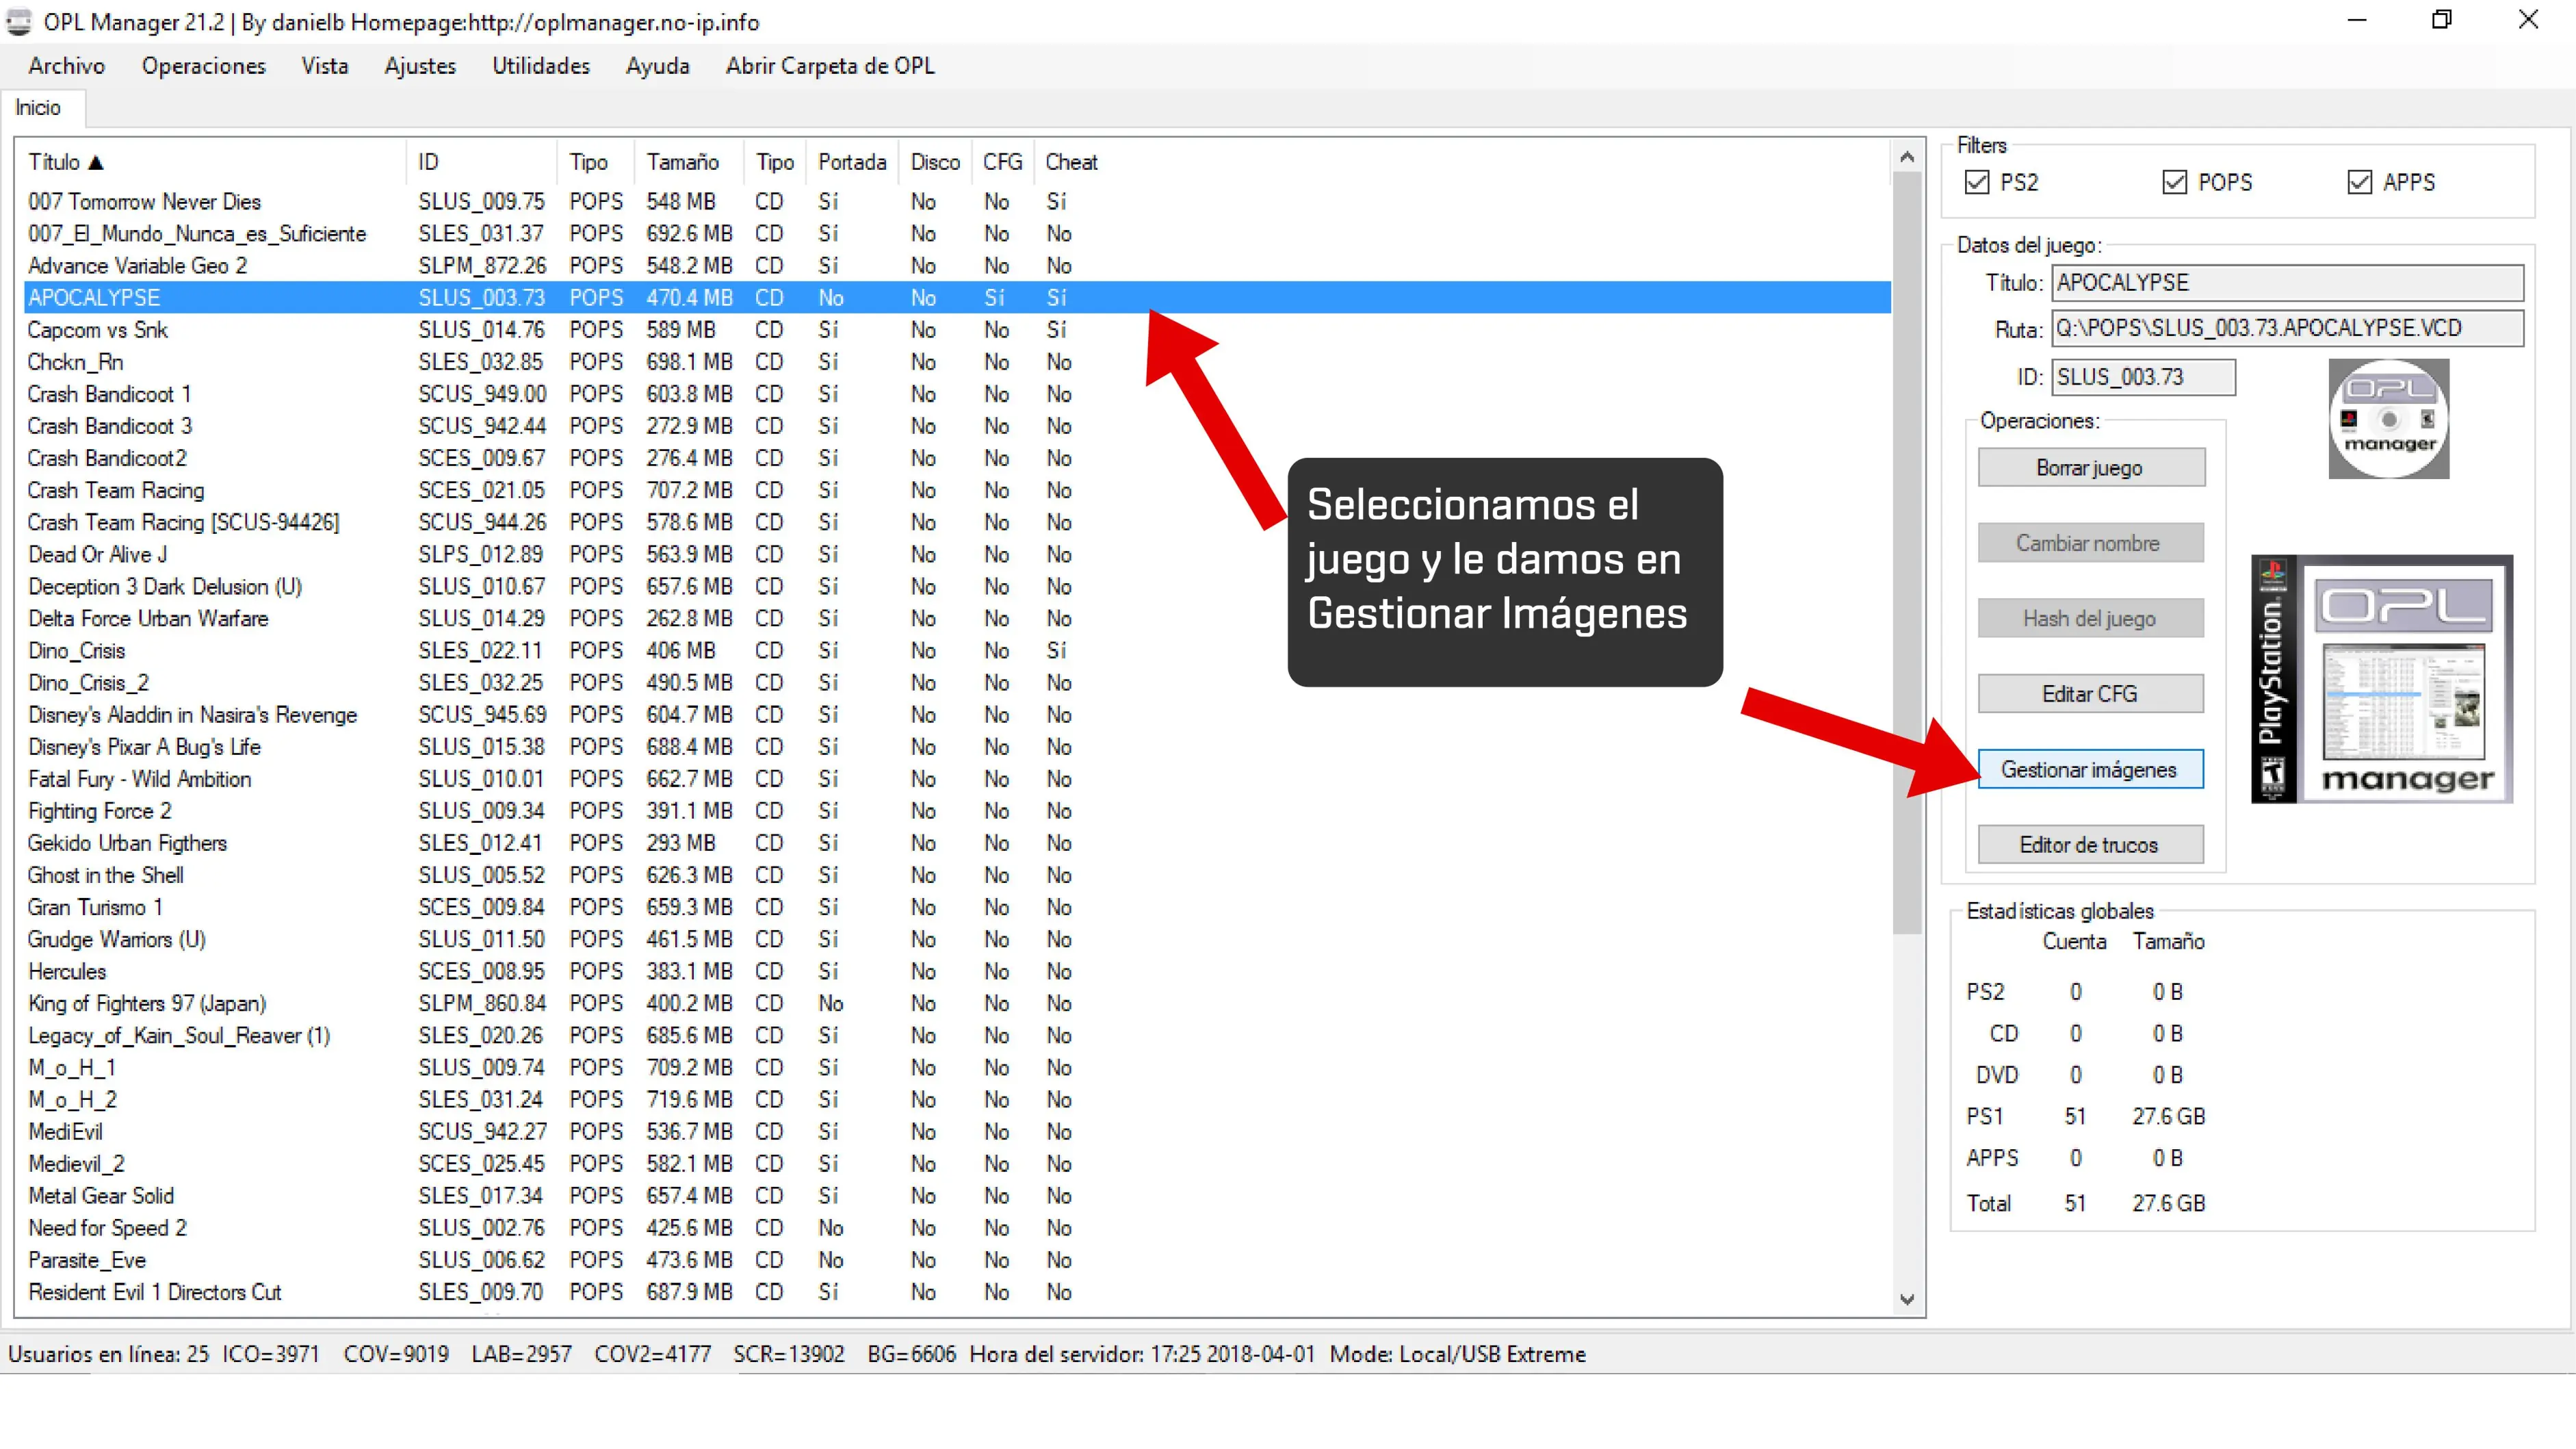Open the Editor de trucos button
The width and height of the screenshot is (2576, 1449).
[x=2091, y=845]
